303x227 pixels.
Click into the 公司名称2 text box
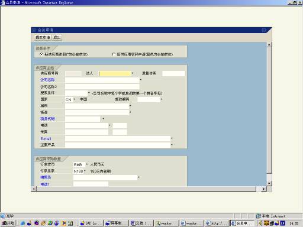(x=102, y=86)
